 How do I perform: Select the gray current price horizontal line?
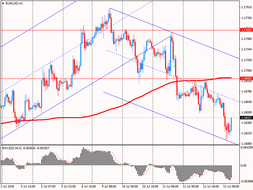pyautogui.click(x=120, y=117)
